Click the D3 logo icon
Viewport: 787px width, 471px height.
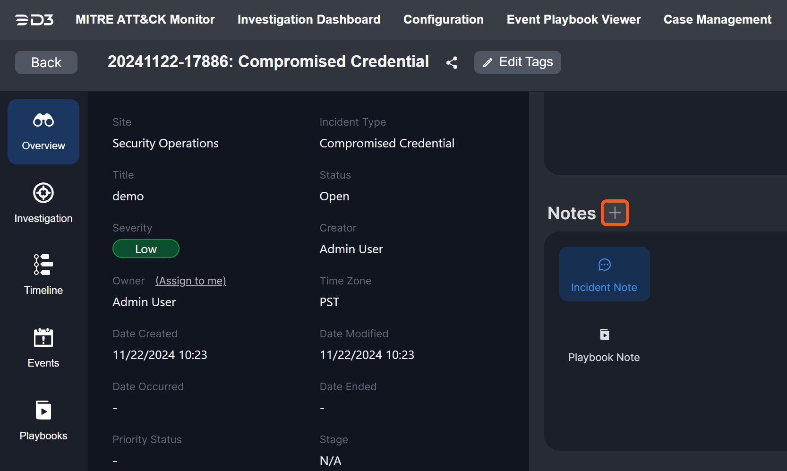click(x=34, y=20)
